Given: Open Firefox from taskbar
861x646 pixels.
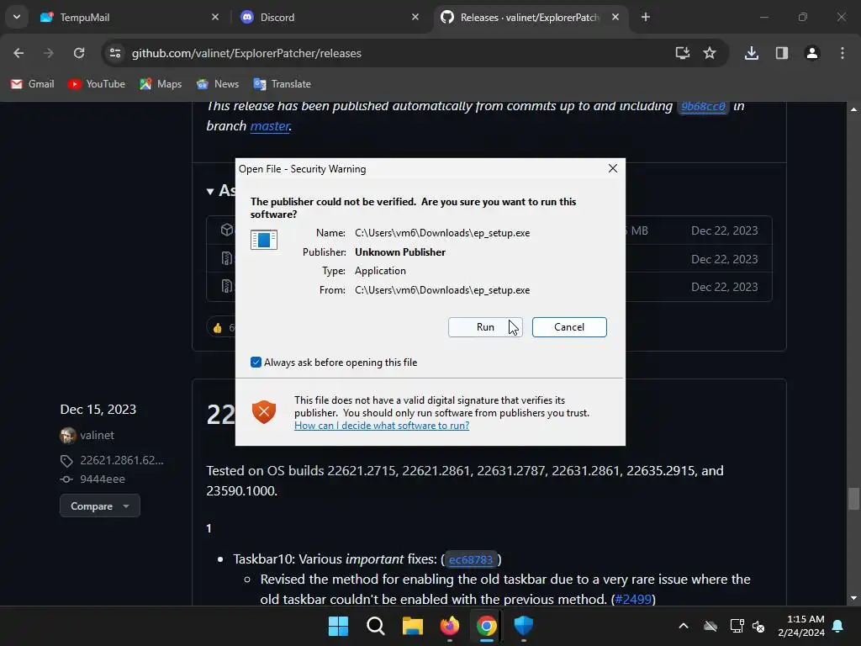Looking at the screenshot, I should point(450,626).
